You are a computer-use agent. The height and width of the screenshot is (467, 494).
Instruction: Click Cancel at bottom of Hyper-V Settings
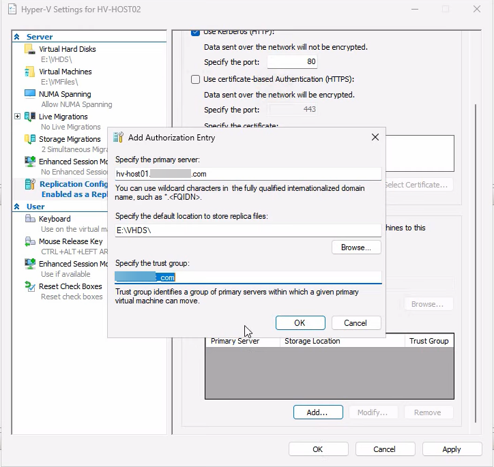pyautogui.click(x=385, y=449)
